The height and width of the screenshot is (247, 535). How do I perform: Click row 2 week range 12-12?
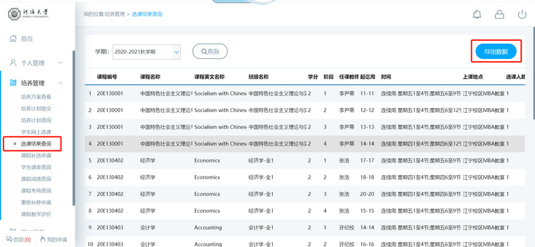click(367, 110)
